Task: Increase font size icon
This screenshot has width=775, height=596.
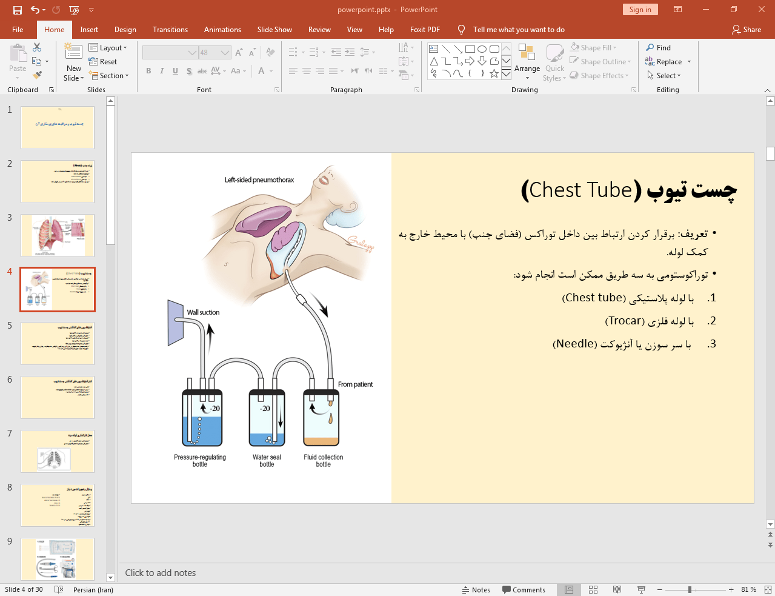Action: 239,53
